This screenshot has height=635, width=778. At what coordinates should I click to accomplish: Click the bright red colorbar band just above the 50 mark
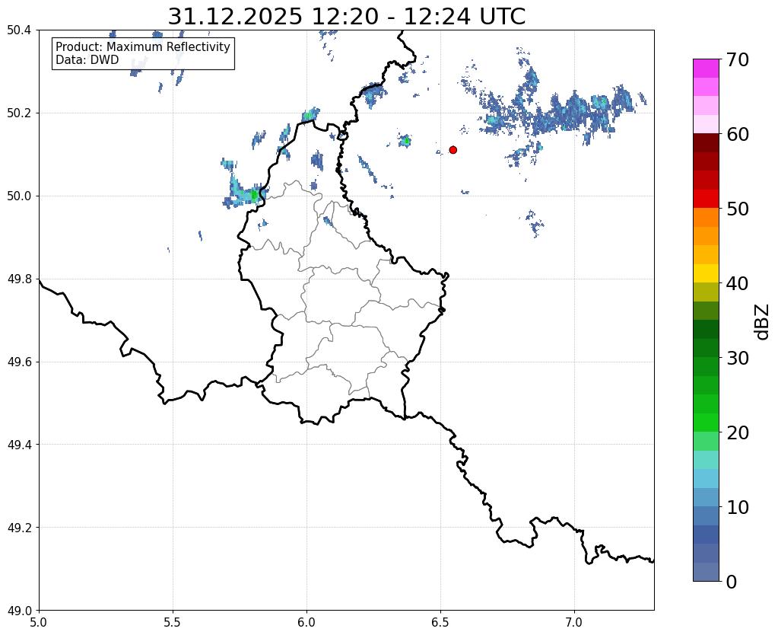tap(706, 199)
